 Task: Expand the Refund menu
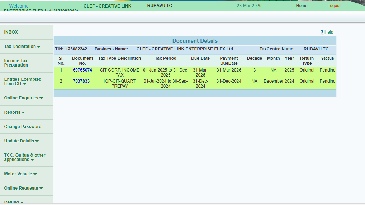(x=14, y=202)
